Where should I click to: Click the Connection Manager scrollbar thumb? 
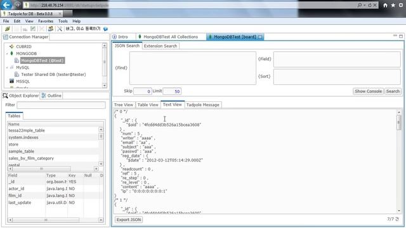[104, 62]
